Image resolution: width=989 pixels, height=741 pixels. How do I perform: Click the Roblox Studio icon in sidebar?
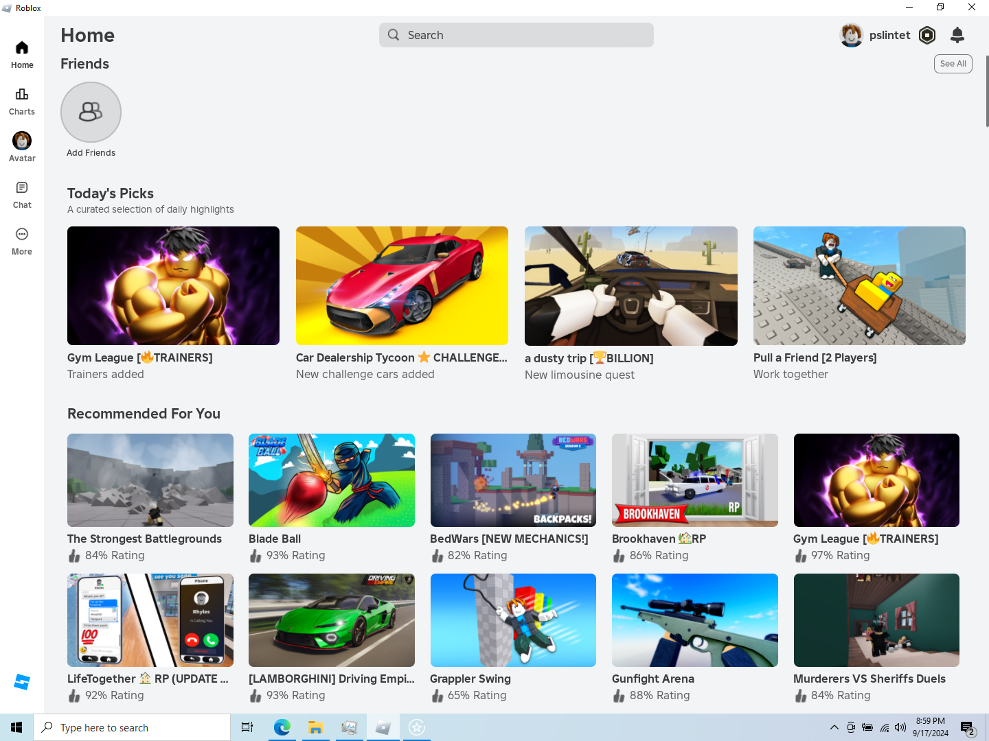pyautogui.click(x=22, y=682)
